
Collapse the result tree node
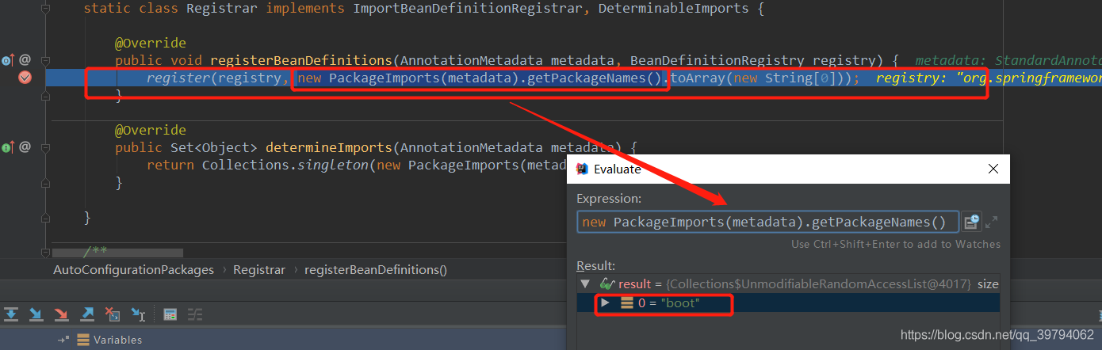coord(586,283)
